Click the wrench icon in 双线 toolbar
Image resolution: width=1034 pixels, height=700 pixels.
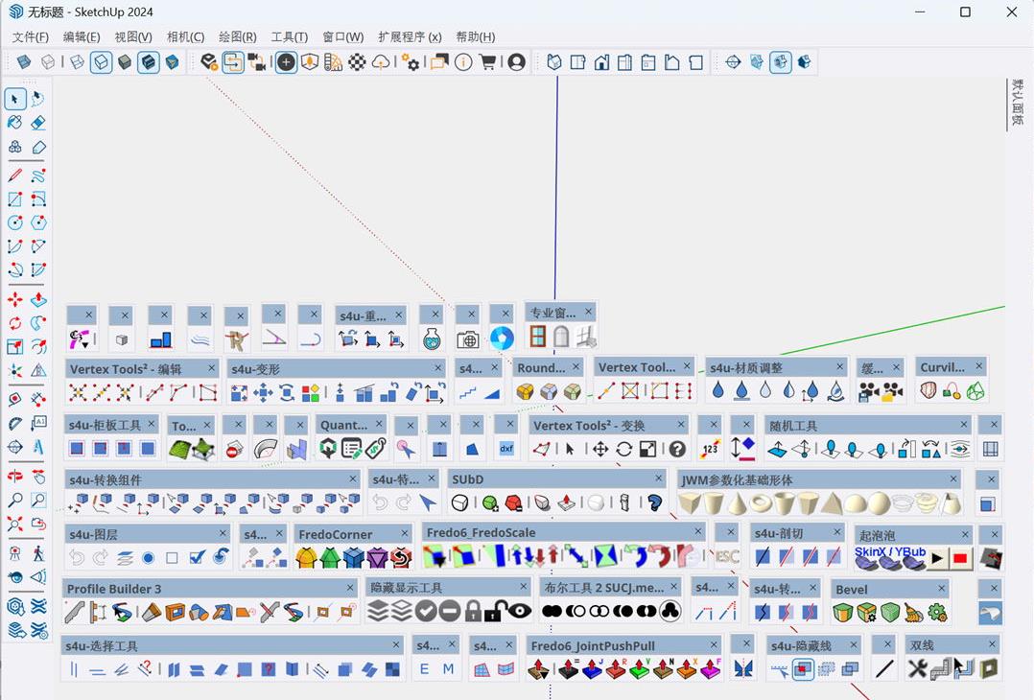(917, 669)
